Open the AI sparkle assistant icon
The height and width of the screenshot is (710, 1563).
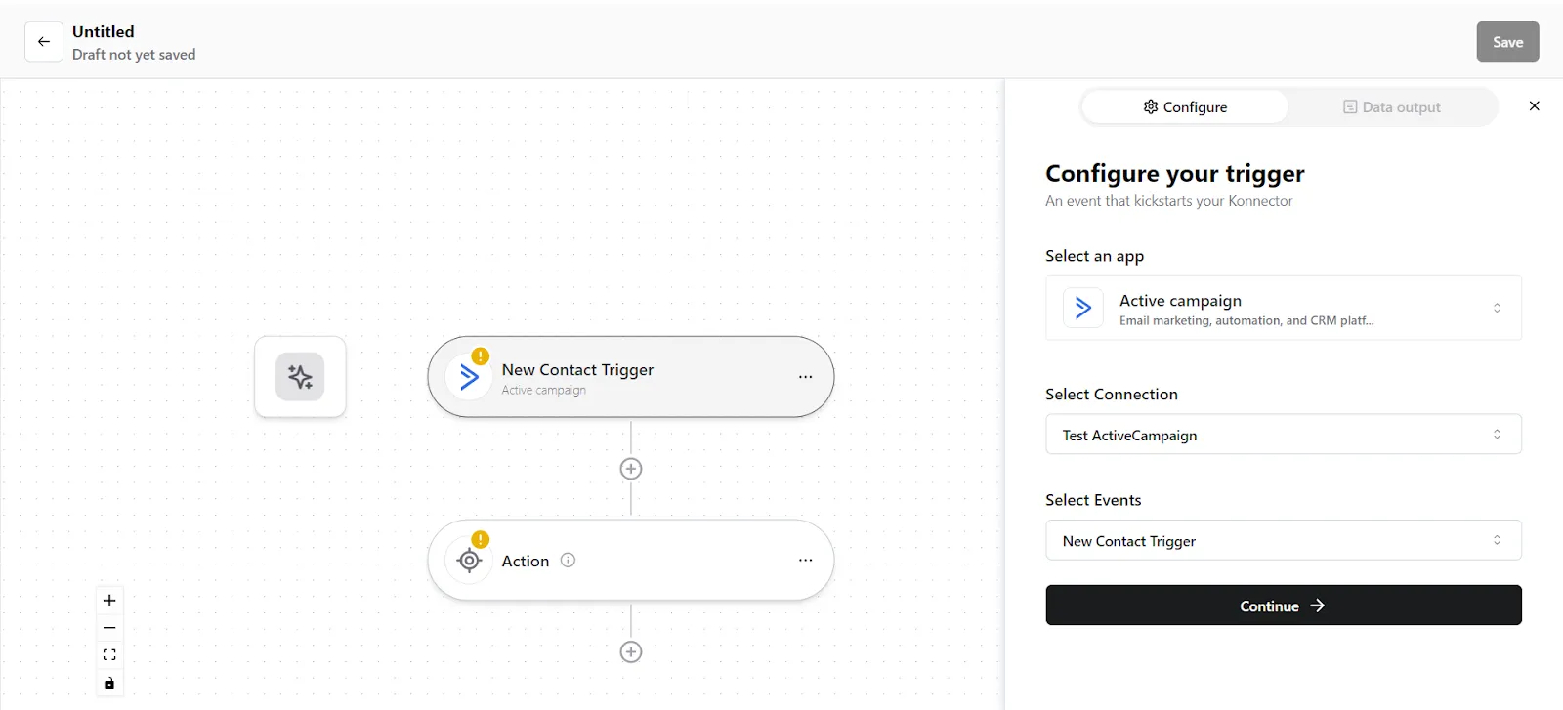300,377
